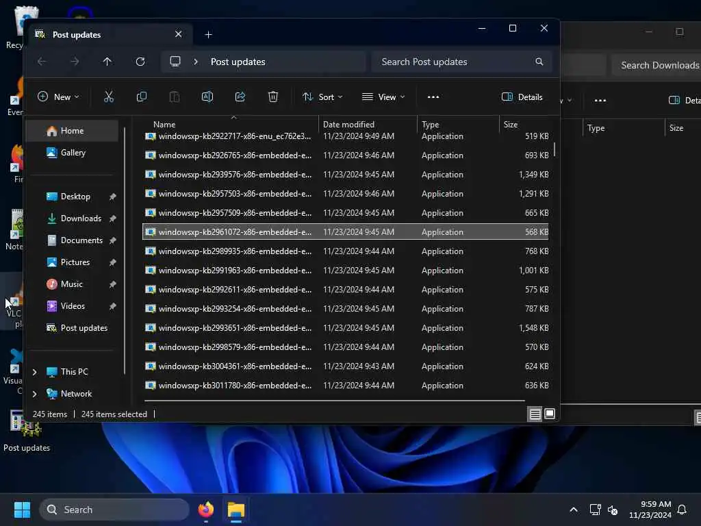Open Home in the navigation pane

pyautogui.click(x=72, y=131)
